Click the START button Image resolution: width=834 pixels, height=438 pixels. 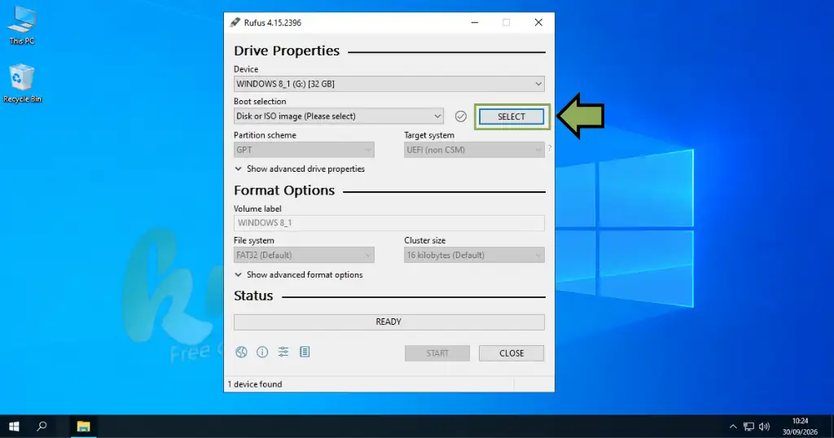click(x=437, y=353)
